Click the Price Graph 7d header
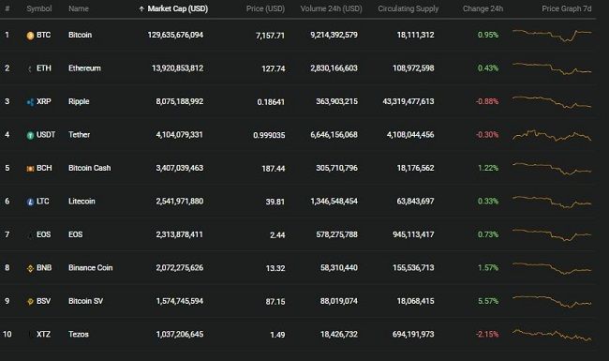This screenshot has height=361, width=609. (x=567, y=8)
